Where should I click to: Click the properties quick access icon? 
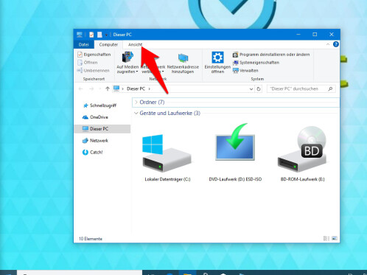91,35
